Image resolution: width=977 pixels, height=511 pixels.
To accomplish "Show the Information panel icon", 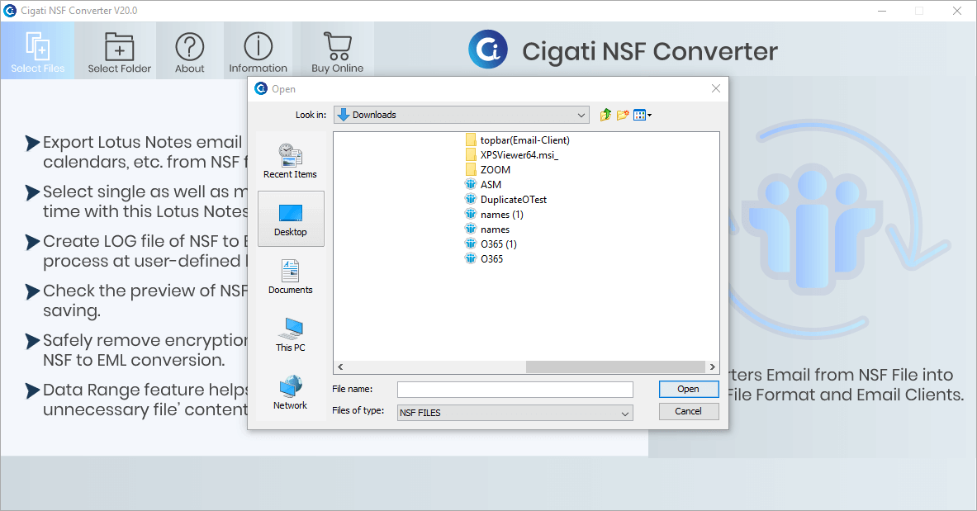I will (258, 50).
